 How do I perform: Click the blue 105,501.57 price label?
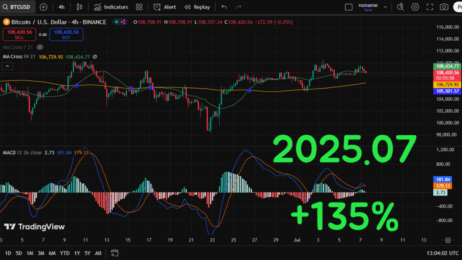coord(447,91)
